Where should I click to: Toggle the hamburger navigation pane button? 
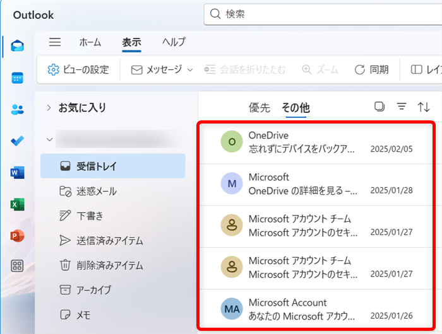pos(55,42)
